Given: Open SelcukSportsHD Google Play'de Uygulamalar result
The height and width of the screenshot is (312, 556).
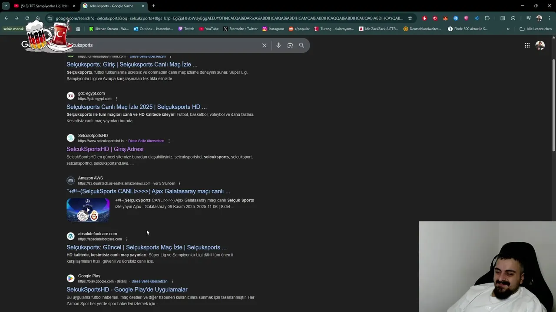Looking at the screenshot, I should point(127,289).
